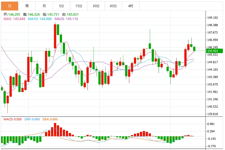The width and height of the screenshot is (225, 150).
Task: Click the low price 145.751
Action: tap(53, 15)
